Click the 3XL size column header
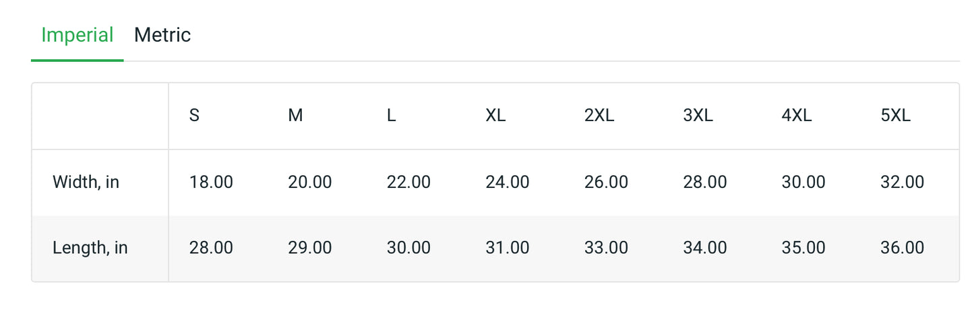This screenshot has height=309, width=974. click(x=698, y=116)
